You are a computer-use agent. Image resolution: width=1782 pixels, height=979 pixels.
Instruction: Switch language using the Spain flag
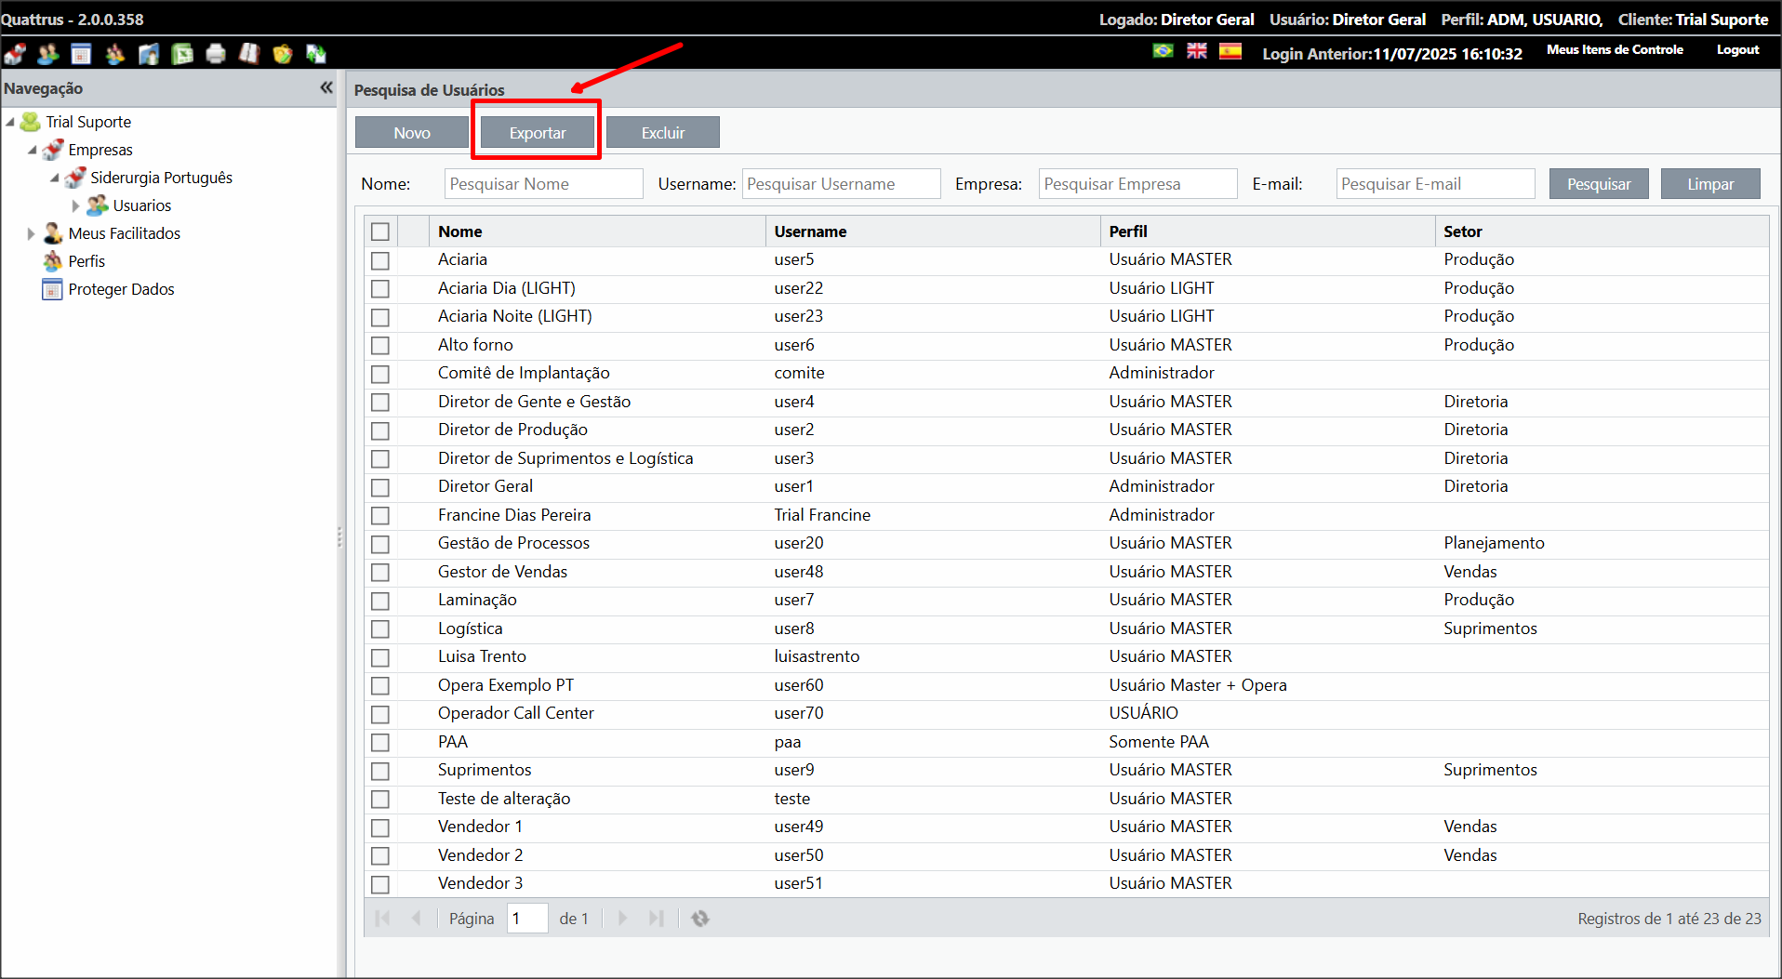(x=1230, y=51)
